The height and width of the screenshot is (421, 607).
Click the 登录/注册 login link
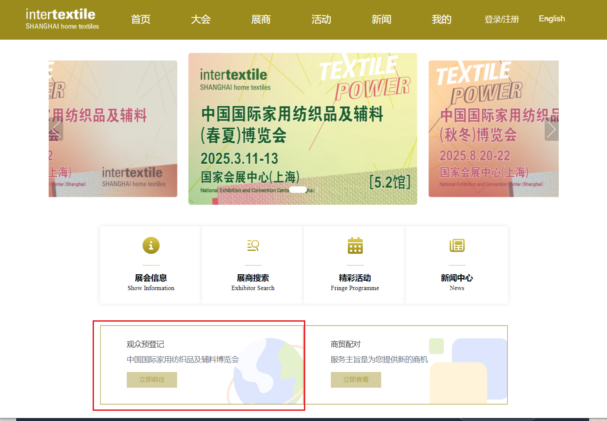[501, 19]
